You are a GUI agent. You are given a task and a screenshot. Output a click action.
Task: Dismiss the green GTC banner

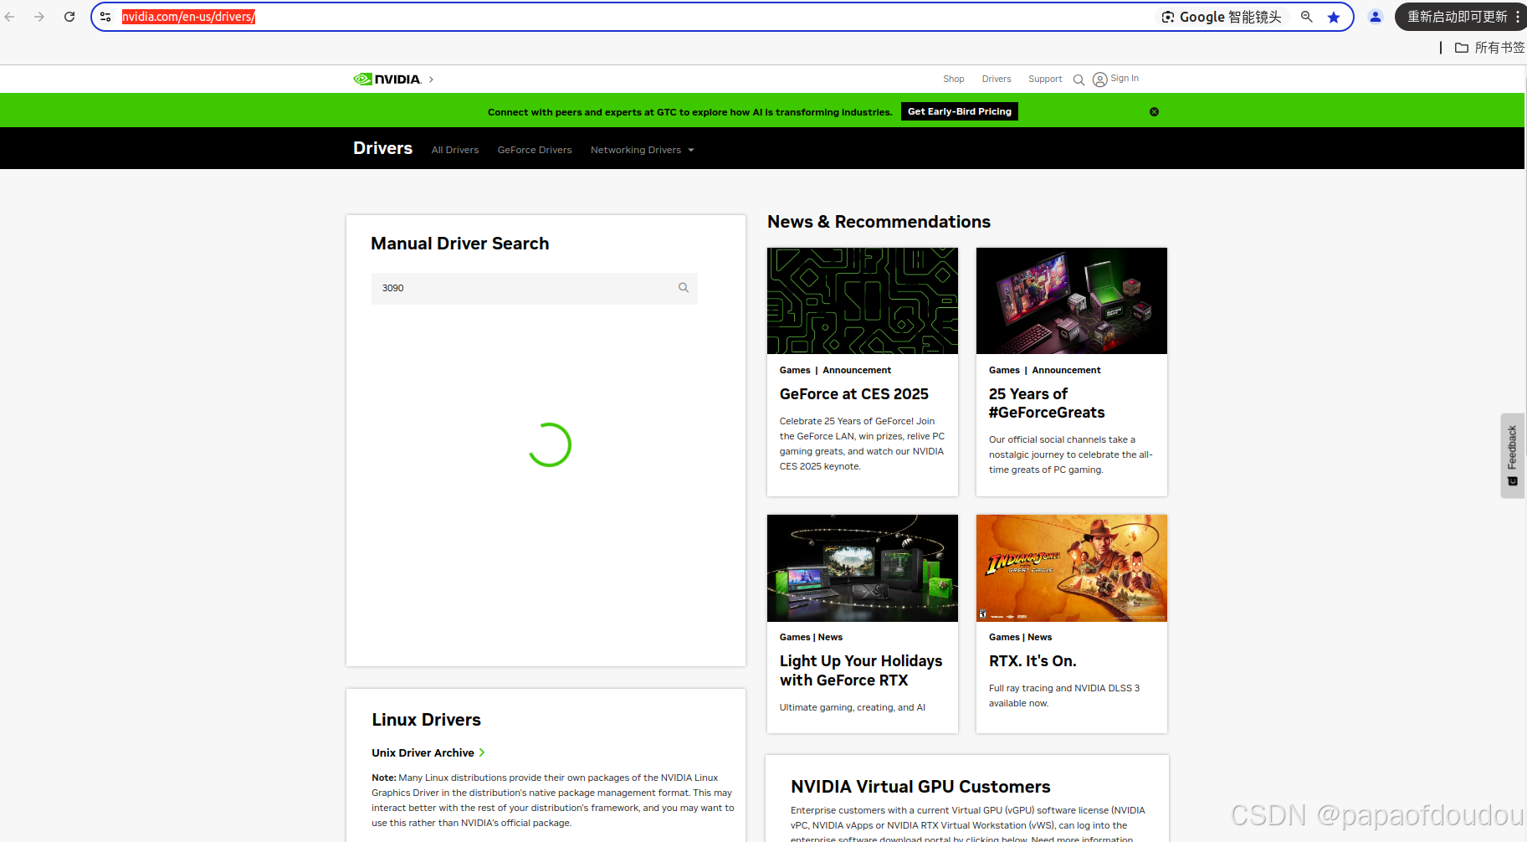(x=1154, y=111)
